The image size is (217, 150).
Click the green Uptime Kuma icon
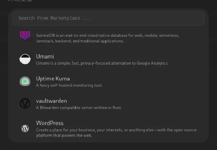(x=25, y=81)
